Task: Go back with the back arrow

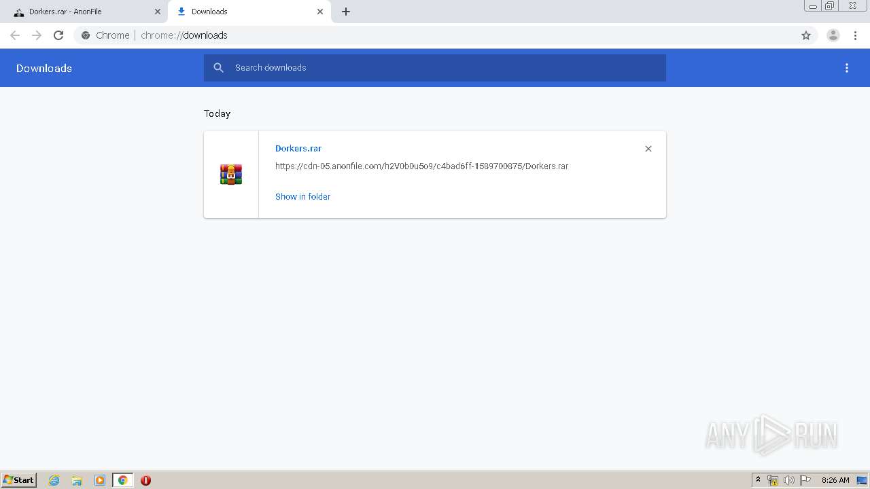Action: pos(15,35)
